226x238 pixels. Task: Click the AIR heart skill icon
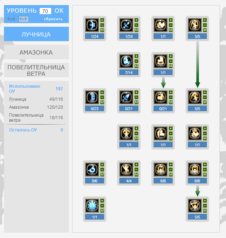click(195, 133)
